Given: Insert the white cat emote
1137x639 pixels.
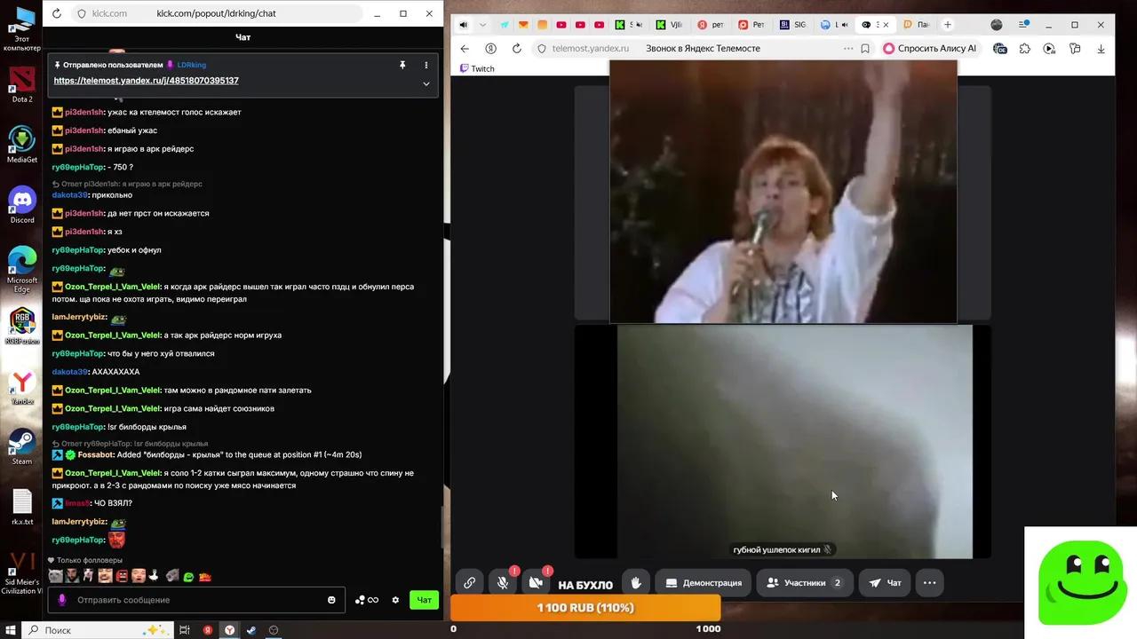Looking at the screenshot, I should pyautogui.click(x=55, y=576).
